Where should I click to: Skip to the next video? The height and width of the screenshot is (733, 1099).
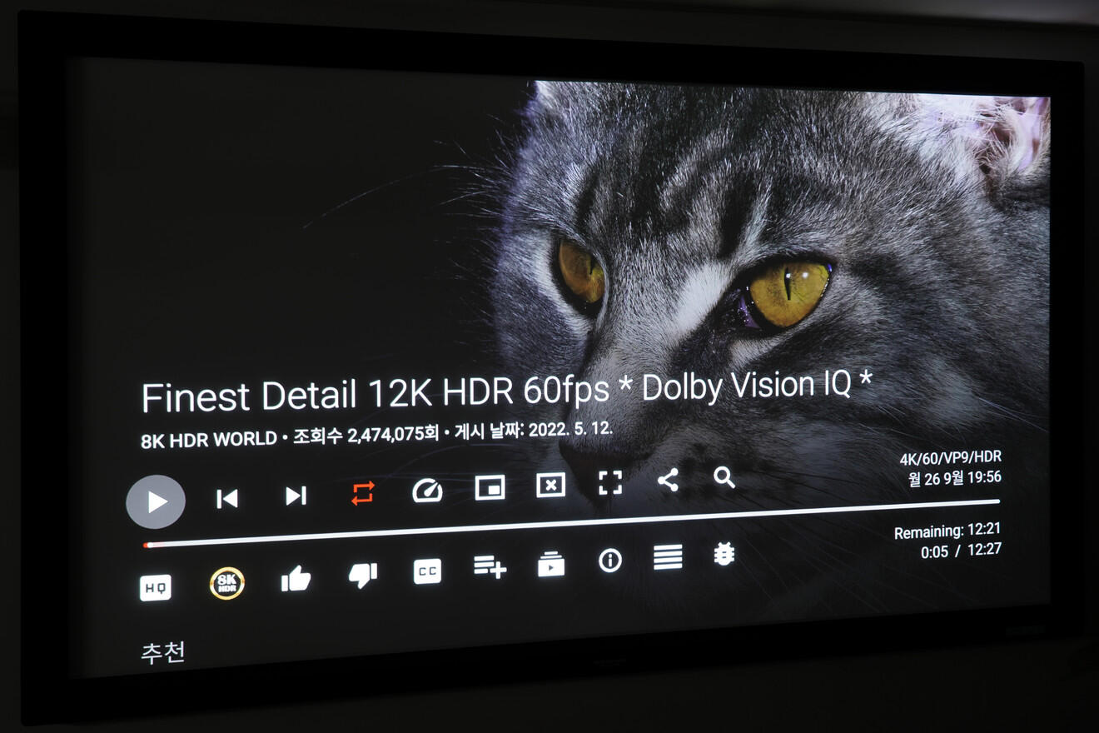coord(296,496)
